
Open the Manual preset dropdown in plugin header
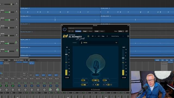pyautogui.click(x=80, y=28)
